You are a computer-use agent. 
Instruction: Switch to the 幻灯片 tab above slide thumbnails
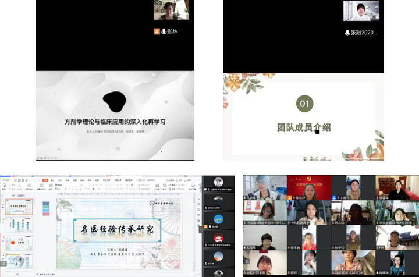click(x=22, y=196)
